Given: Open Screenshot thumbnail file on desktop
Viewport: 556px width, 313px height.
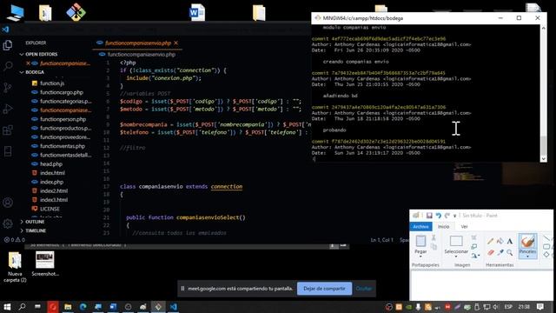Looking at the screenshot, I should tap(45, 263).
